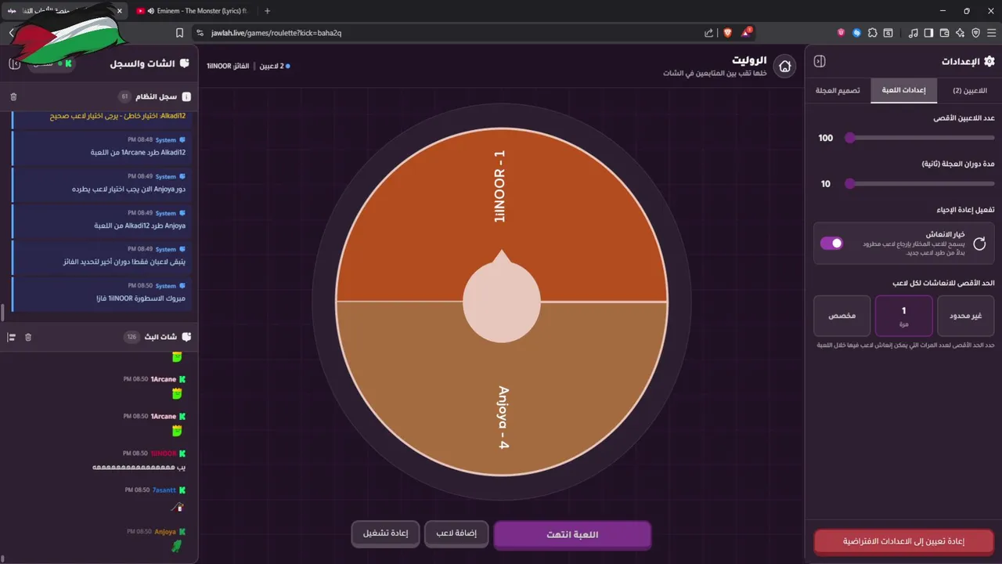1002x564 pixels.
Task: Bookmark this page
Action: click(179, 33)
